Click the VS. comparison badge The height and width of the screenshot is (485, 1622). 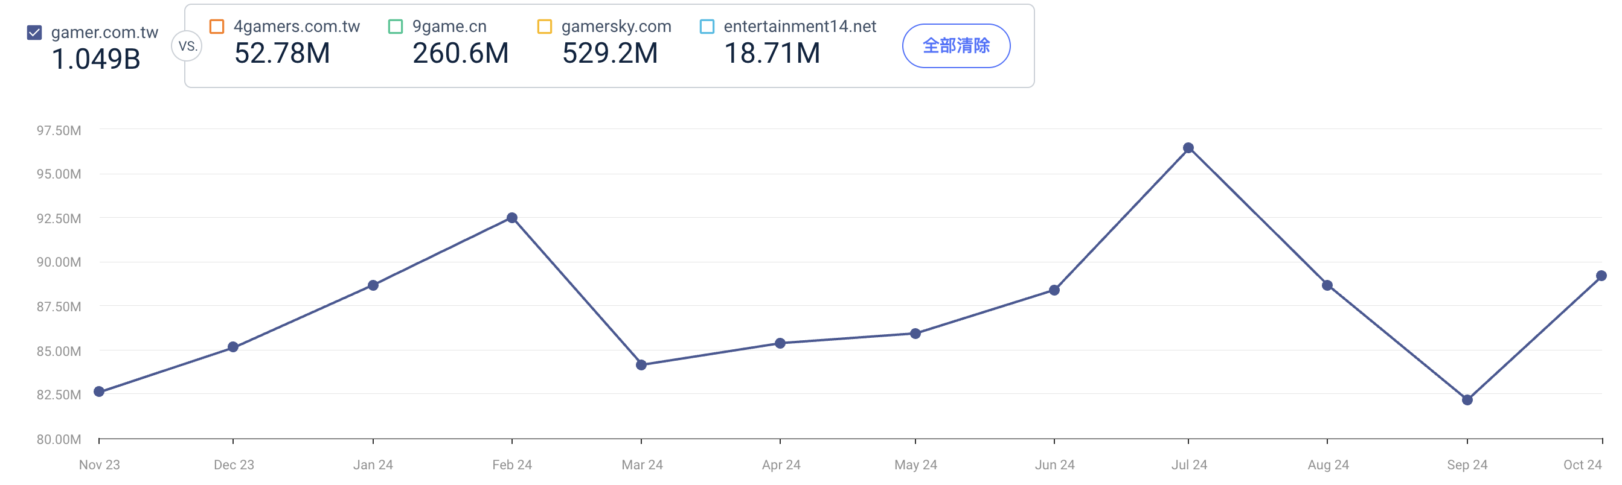tap(187, 46)
